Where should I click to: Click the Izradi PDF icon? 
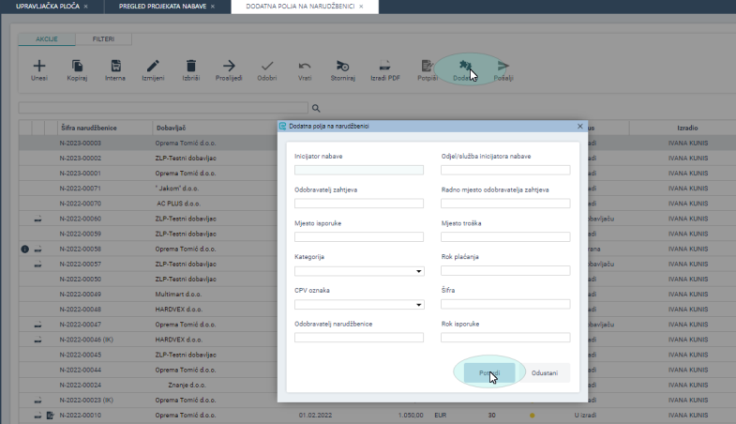click(383, 66)
